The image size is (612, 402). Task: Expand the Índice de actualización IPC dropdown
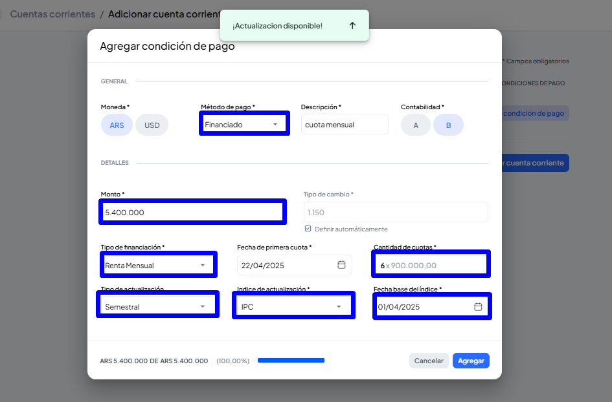[293, 306]
